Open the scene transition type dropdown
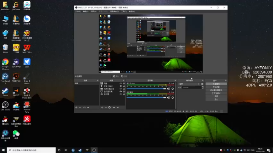 pyautogui.click(x=189, y=84)
